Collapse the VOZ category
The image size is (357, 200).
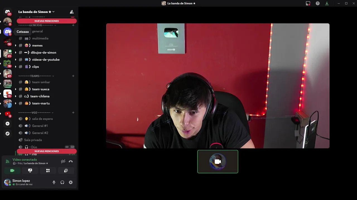(x=36, y=112)
